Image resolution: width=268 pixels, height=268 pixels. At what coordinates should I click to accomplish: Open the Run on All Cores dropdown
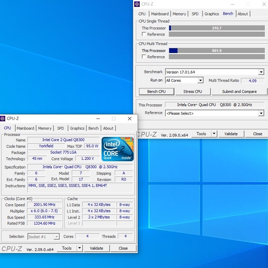point(200,80)
